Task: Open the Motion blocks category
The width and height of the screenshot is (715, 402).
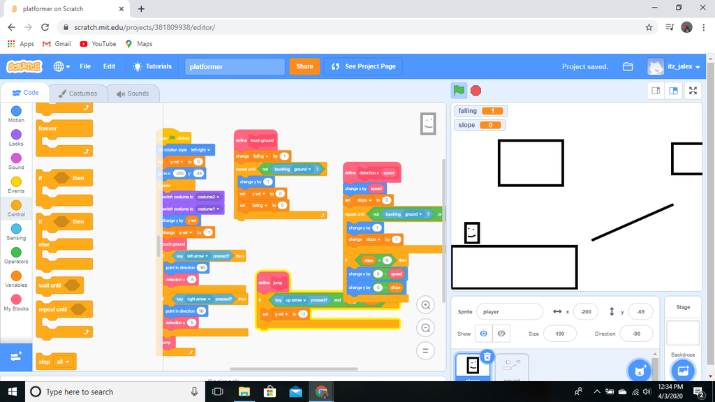Action: coord(16,114)
